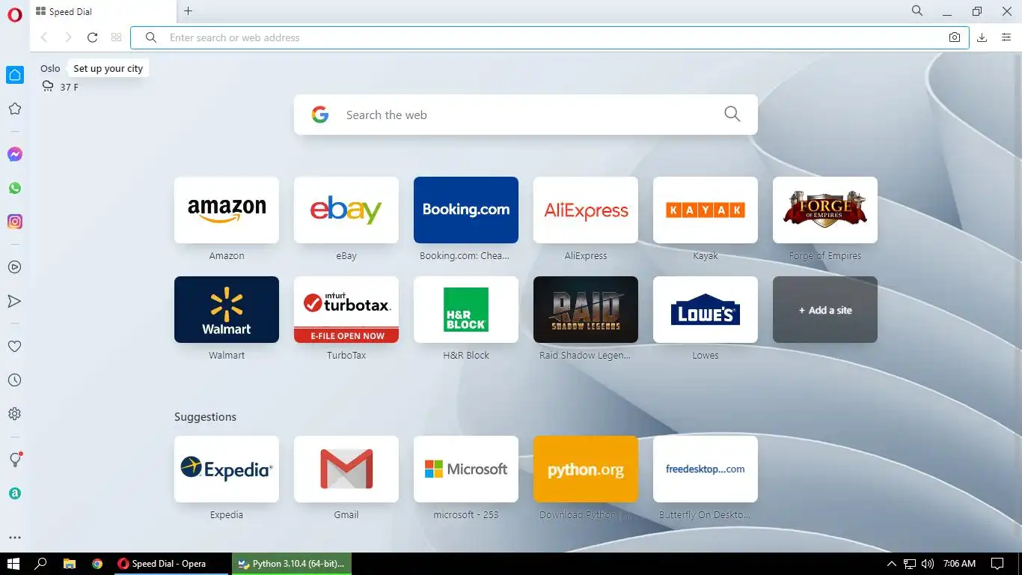1022x575 pixels.
Task: Click the Search the web box
Action: 525,115
